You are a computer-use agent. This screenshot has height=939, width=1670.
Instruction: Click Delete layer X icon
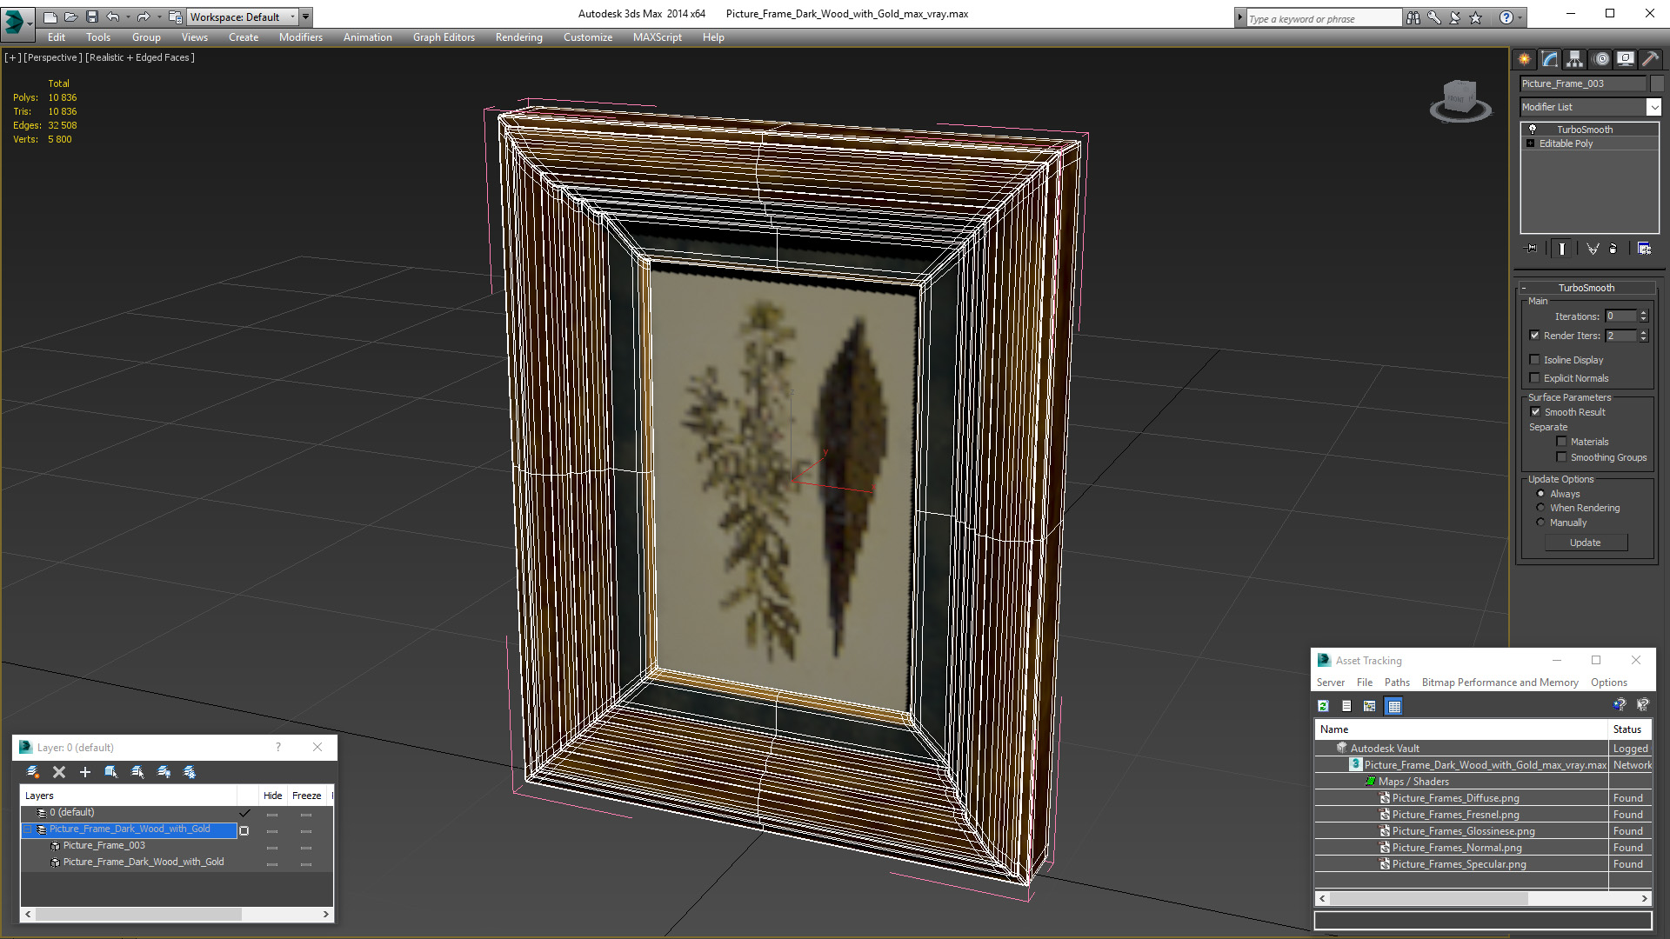pos(59,772)
